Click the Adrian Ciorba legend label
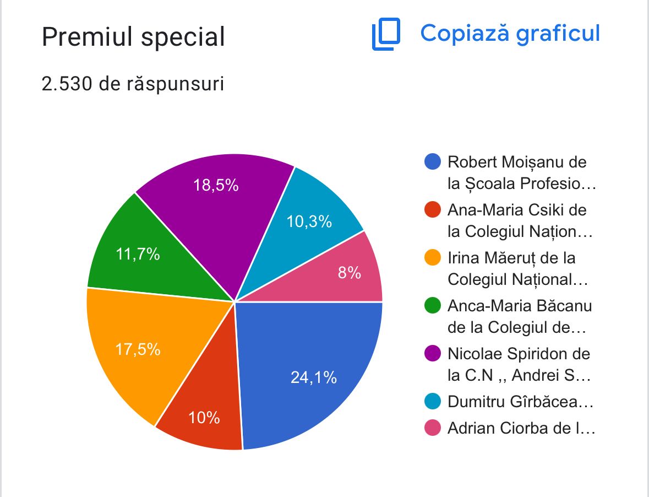 point(521,428)
